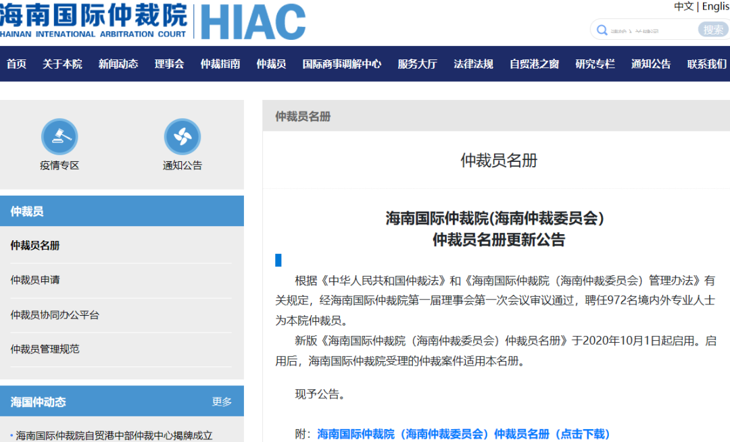Image resolution: width=730 pixels, height=442 pixels.
Task: Open 仲裁员 in top navigation bar
Action: pyautogui.click(x=271, y=64)
